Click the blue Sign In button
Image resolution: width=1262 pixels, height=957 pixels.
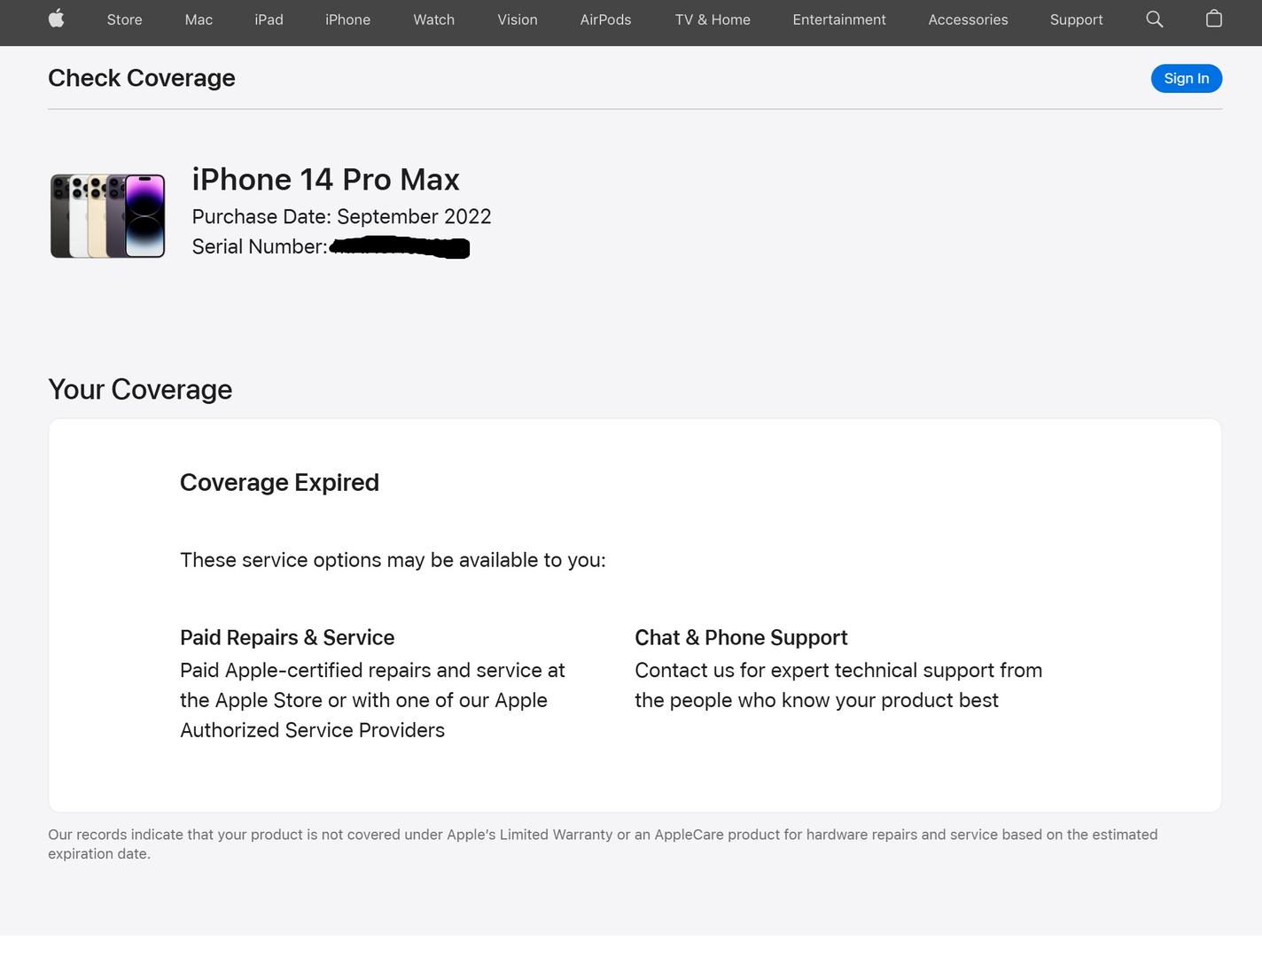pyautogui.click(x=1187, y=78)
